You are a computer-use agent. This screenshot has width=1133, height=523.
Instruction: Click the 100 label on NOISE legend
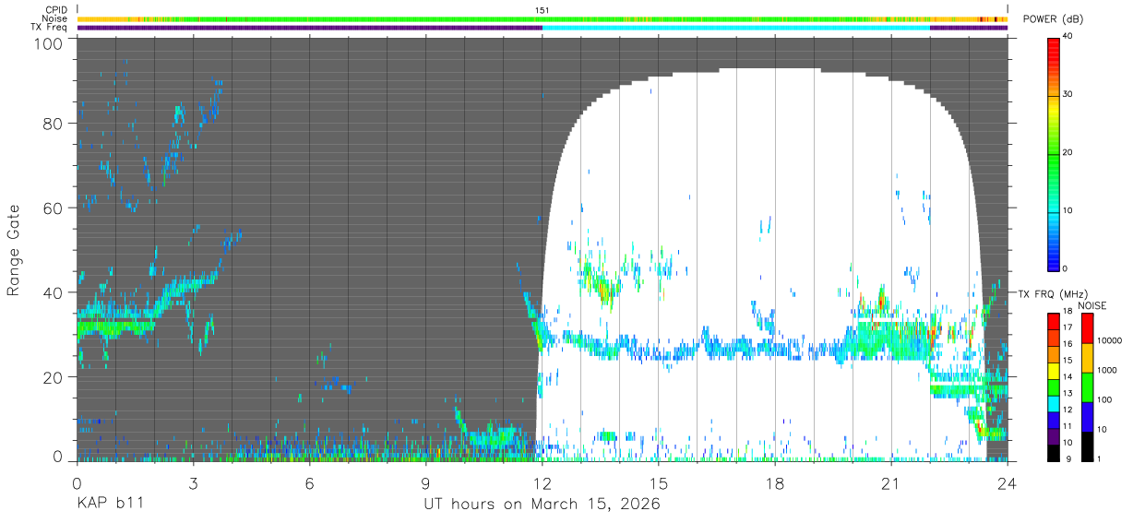point(1105,399)
